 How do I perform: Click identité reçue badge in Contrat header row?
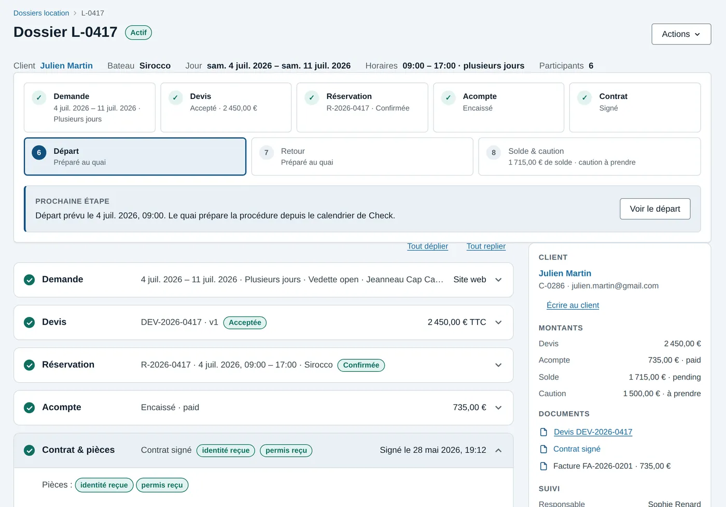tap(226, 451)
